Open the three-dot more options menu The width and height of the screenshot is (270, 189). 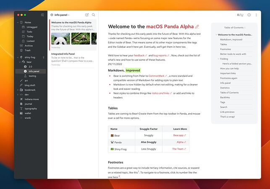pyautogui.click(x=256, y=15)
